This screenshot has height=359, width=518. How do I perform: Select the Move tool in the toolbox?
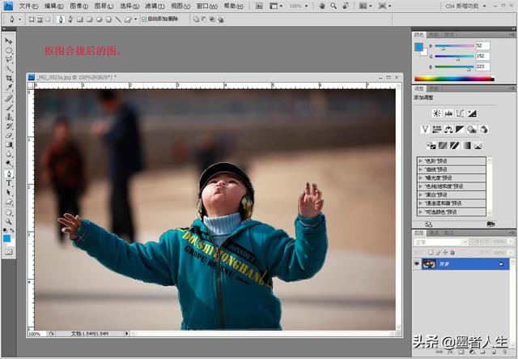(9, 41)
